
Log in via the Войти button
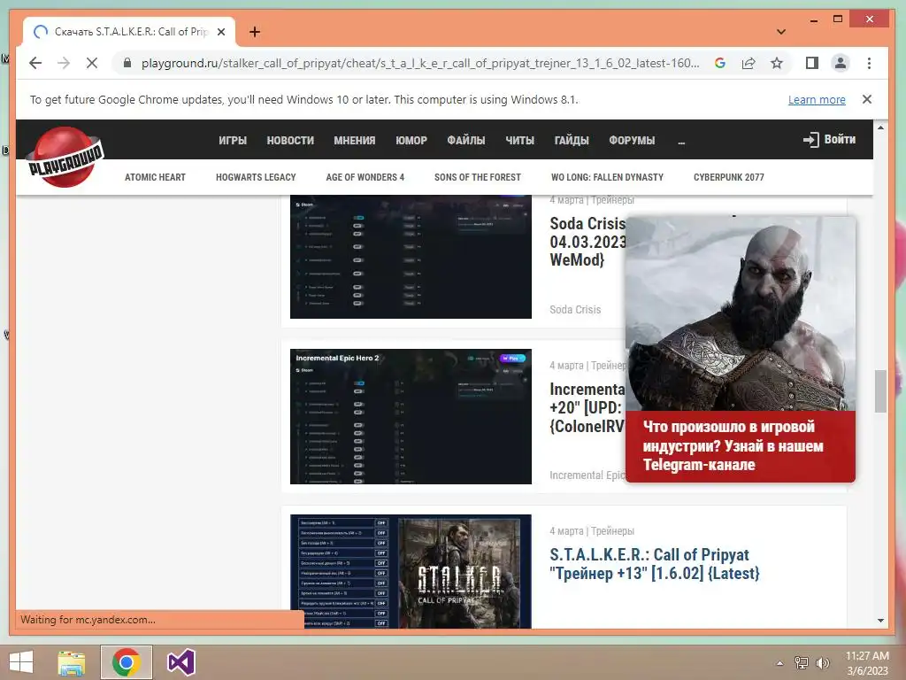pos(829,139)
